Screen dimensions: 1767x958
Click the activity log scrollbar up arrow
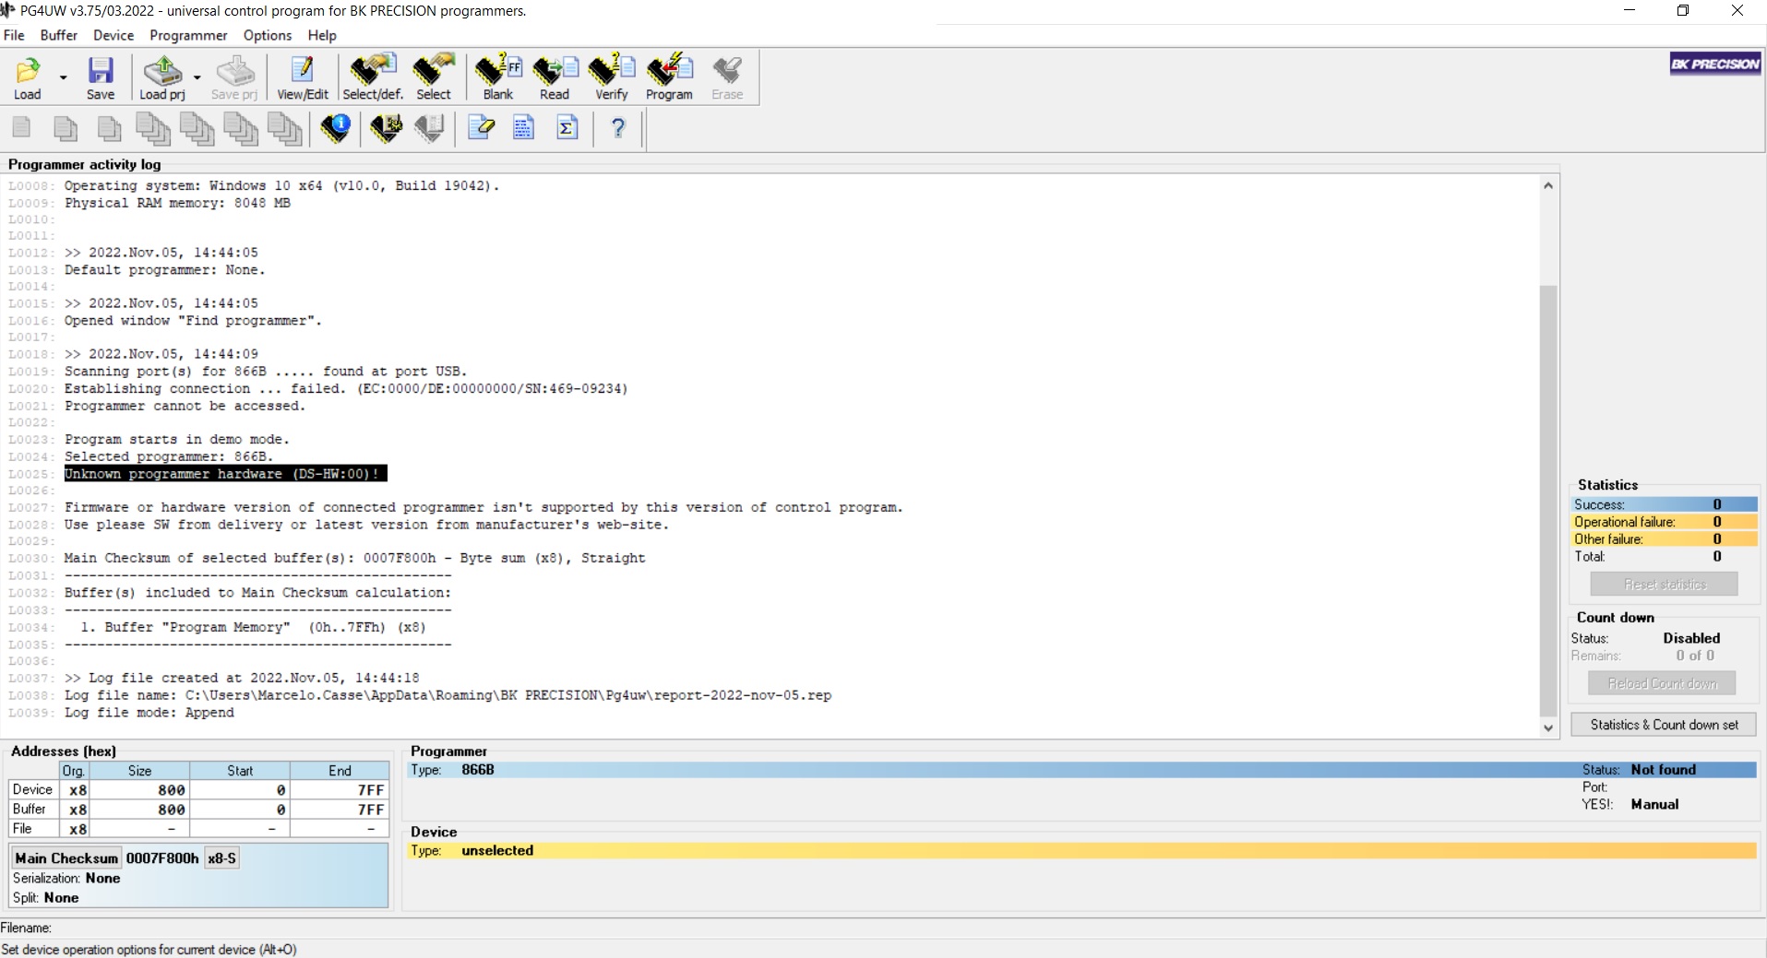pos(1548,186)
